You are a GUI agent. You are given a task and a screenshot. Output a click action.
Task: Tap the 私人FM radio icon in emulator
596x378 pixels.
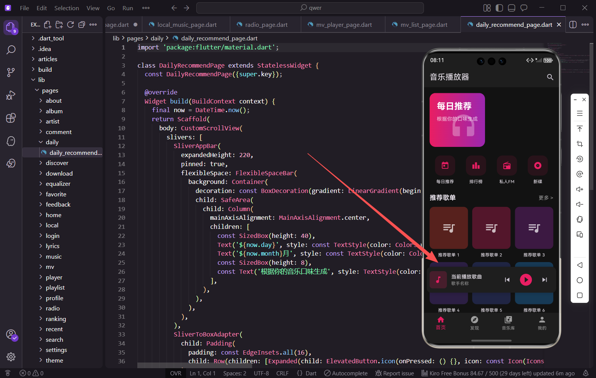pos(507,165)
